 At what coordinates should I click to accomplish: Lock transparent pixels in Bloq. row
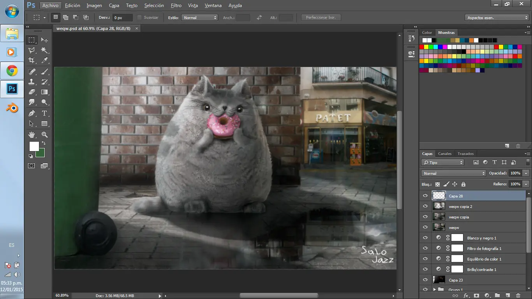437,184
